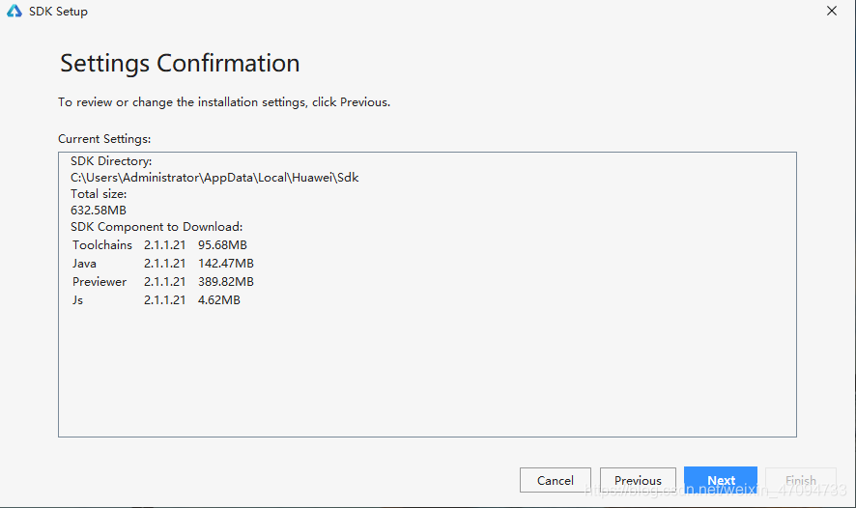Click the 95.68MB size value
Screen dimensions: 856x508
tap(222, 245)
